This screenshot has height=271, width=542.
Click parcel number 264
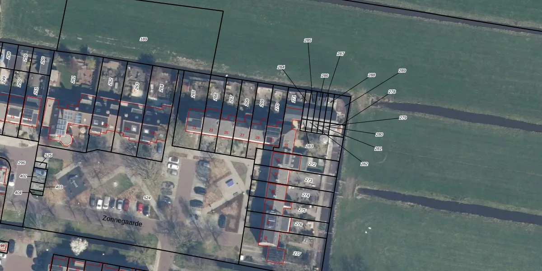tap(162, 88)
